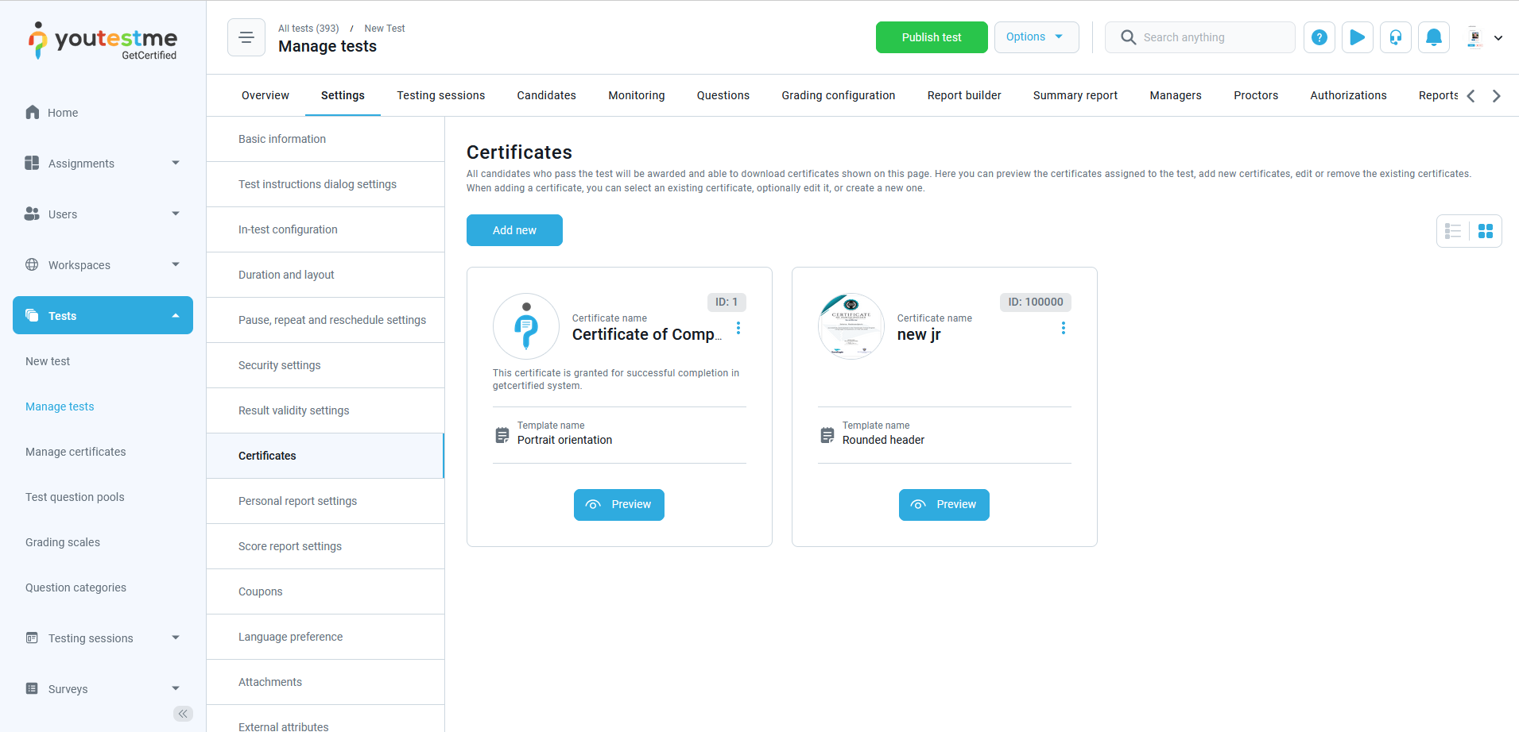Switch to the Grading configuration tab
Viewport: 1519px width, 732px height.
[x=838, y=95]
